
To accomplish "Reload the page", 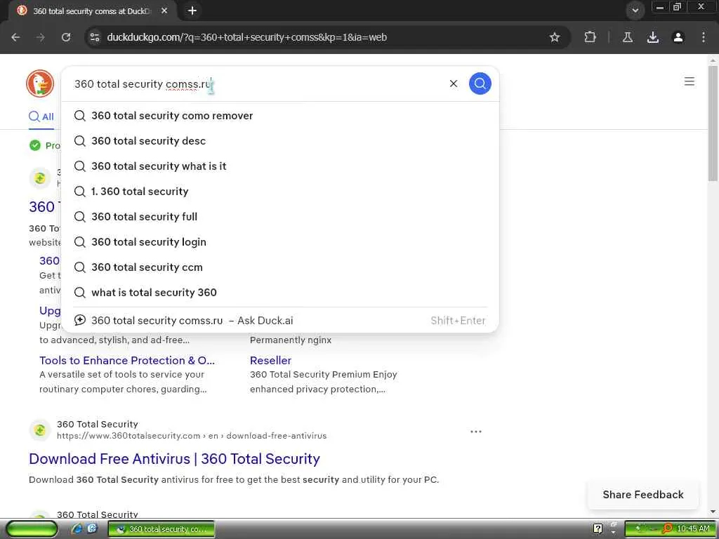I will click(x=66, y=37).
